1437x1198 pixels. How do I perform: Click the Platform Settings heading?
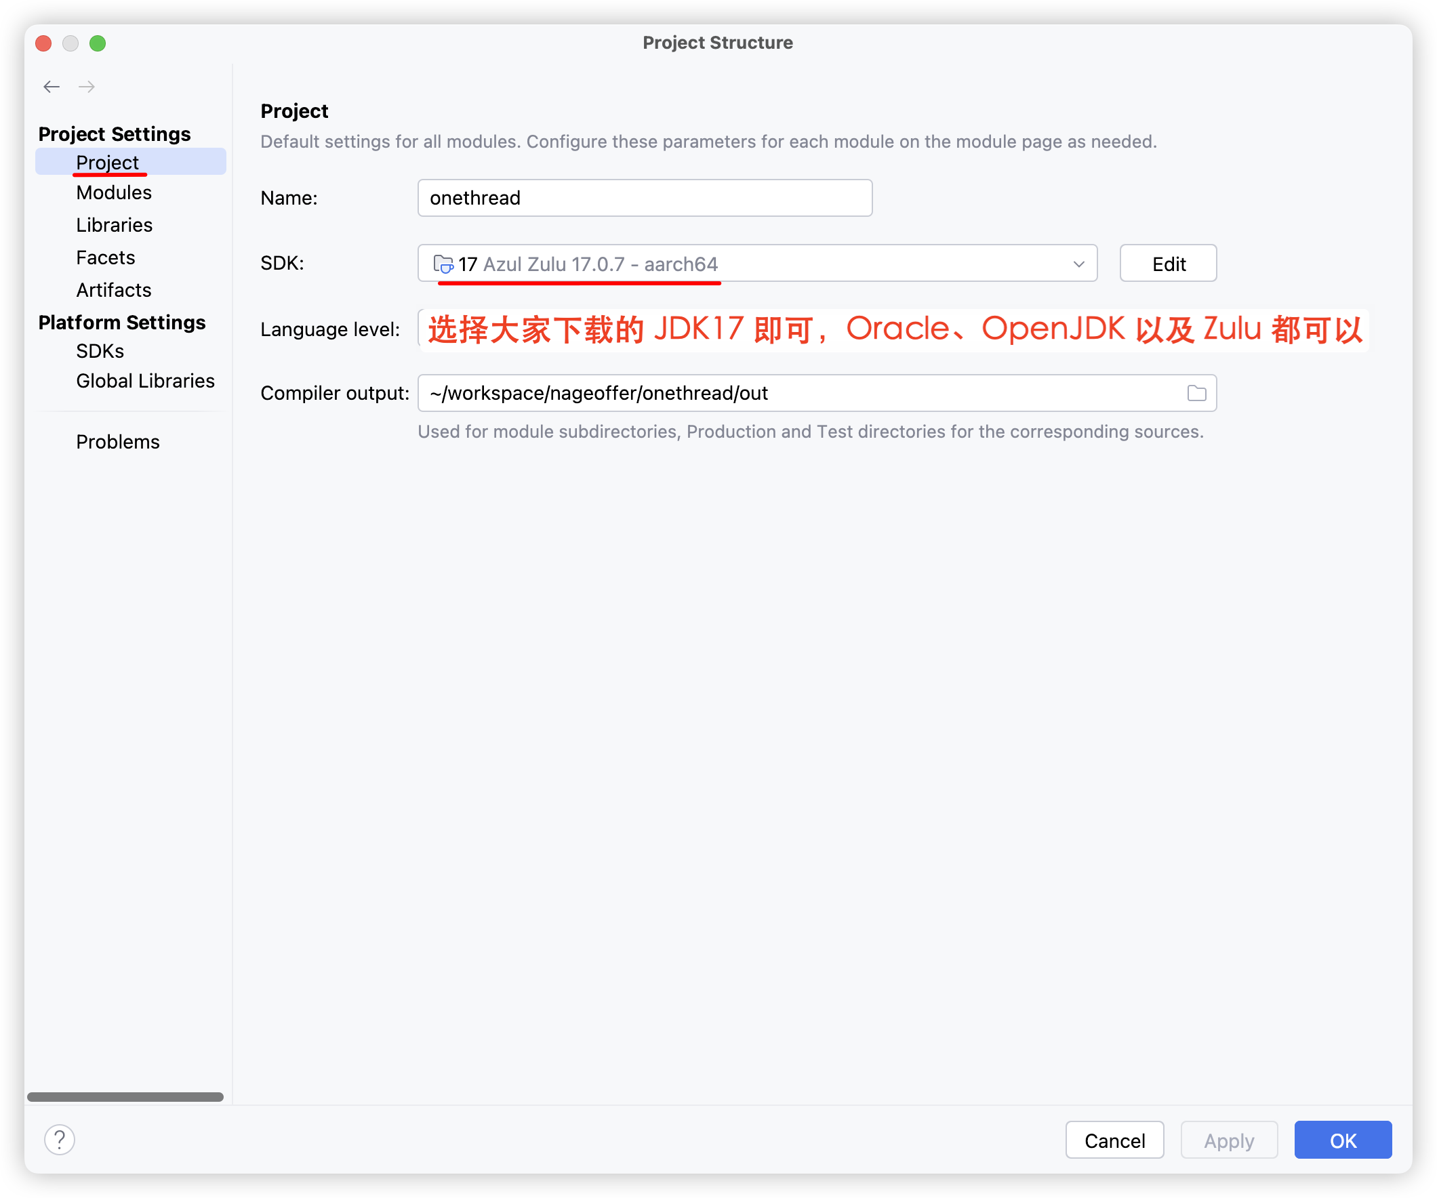(122, 323)
